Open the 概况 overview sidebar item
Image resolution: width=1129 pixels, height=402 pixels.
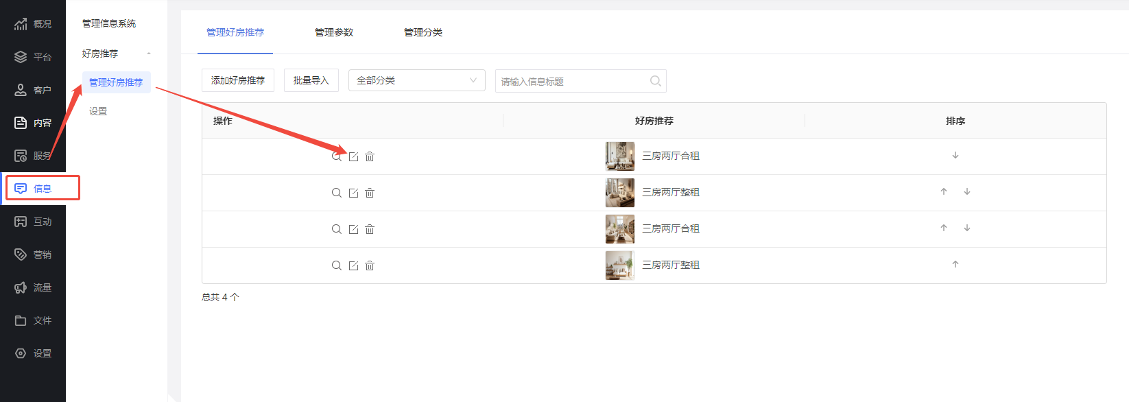click(33, 24)
